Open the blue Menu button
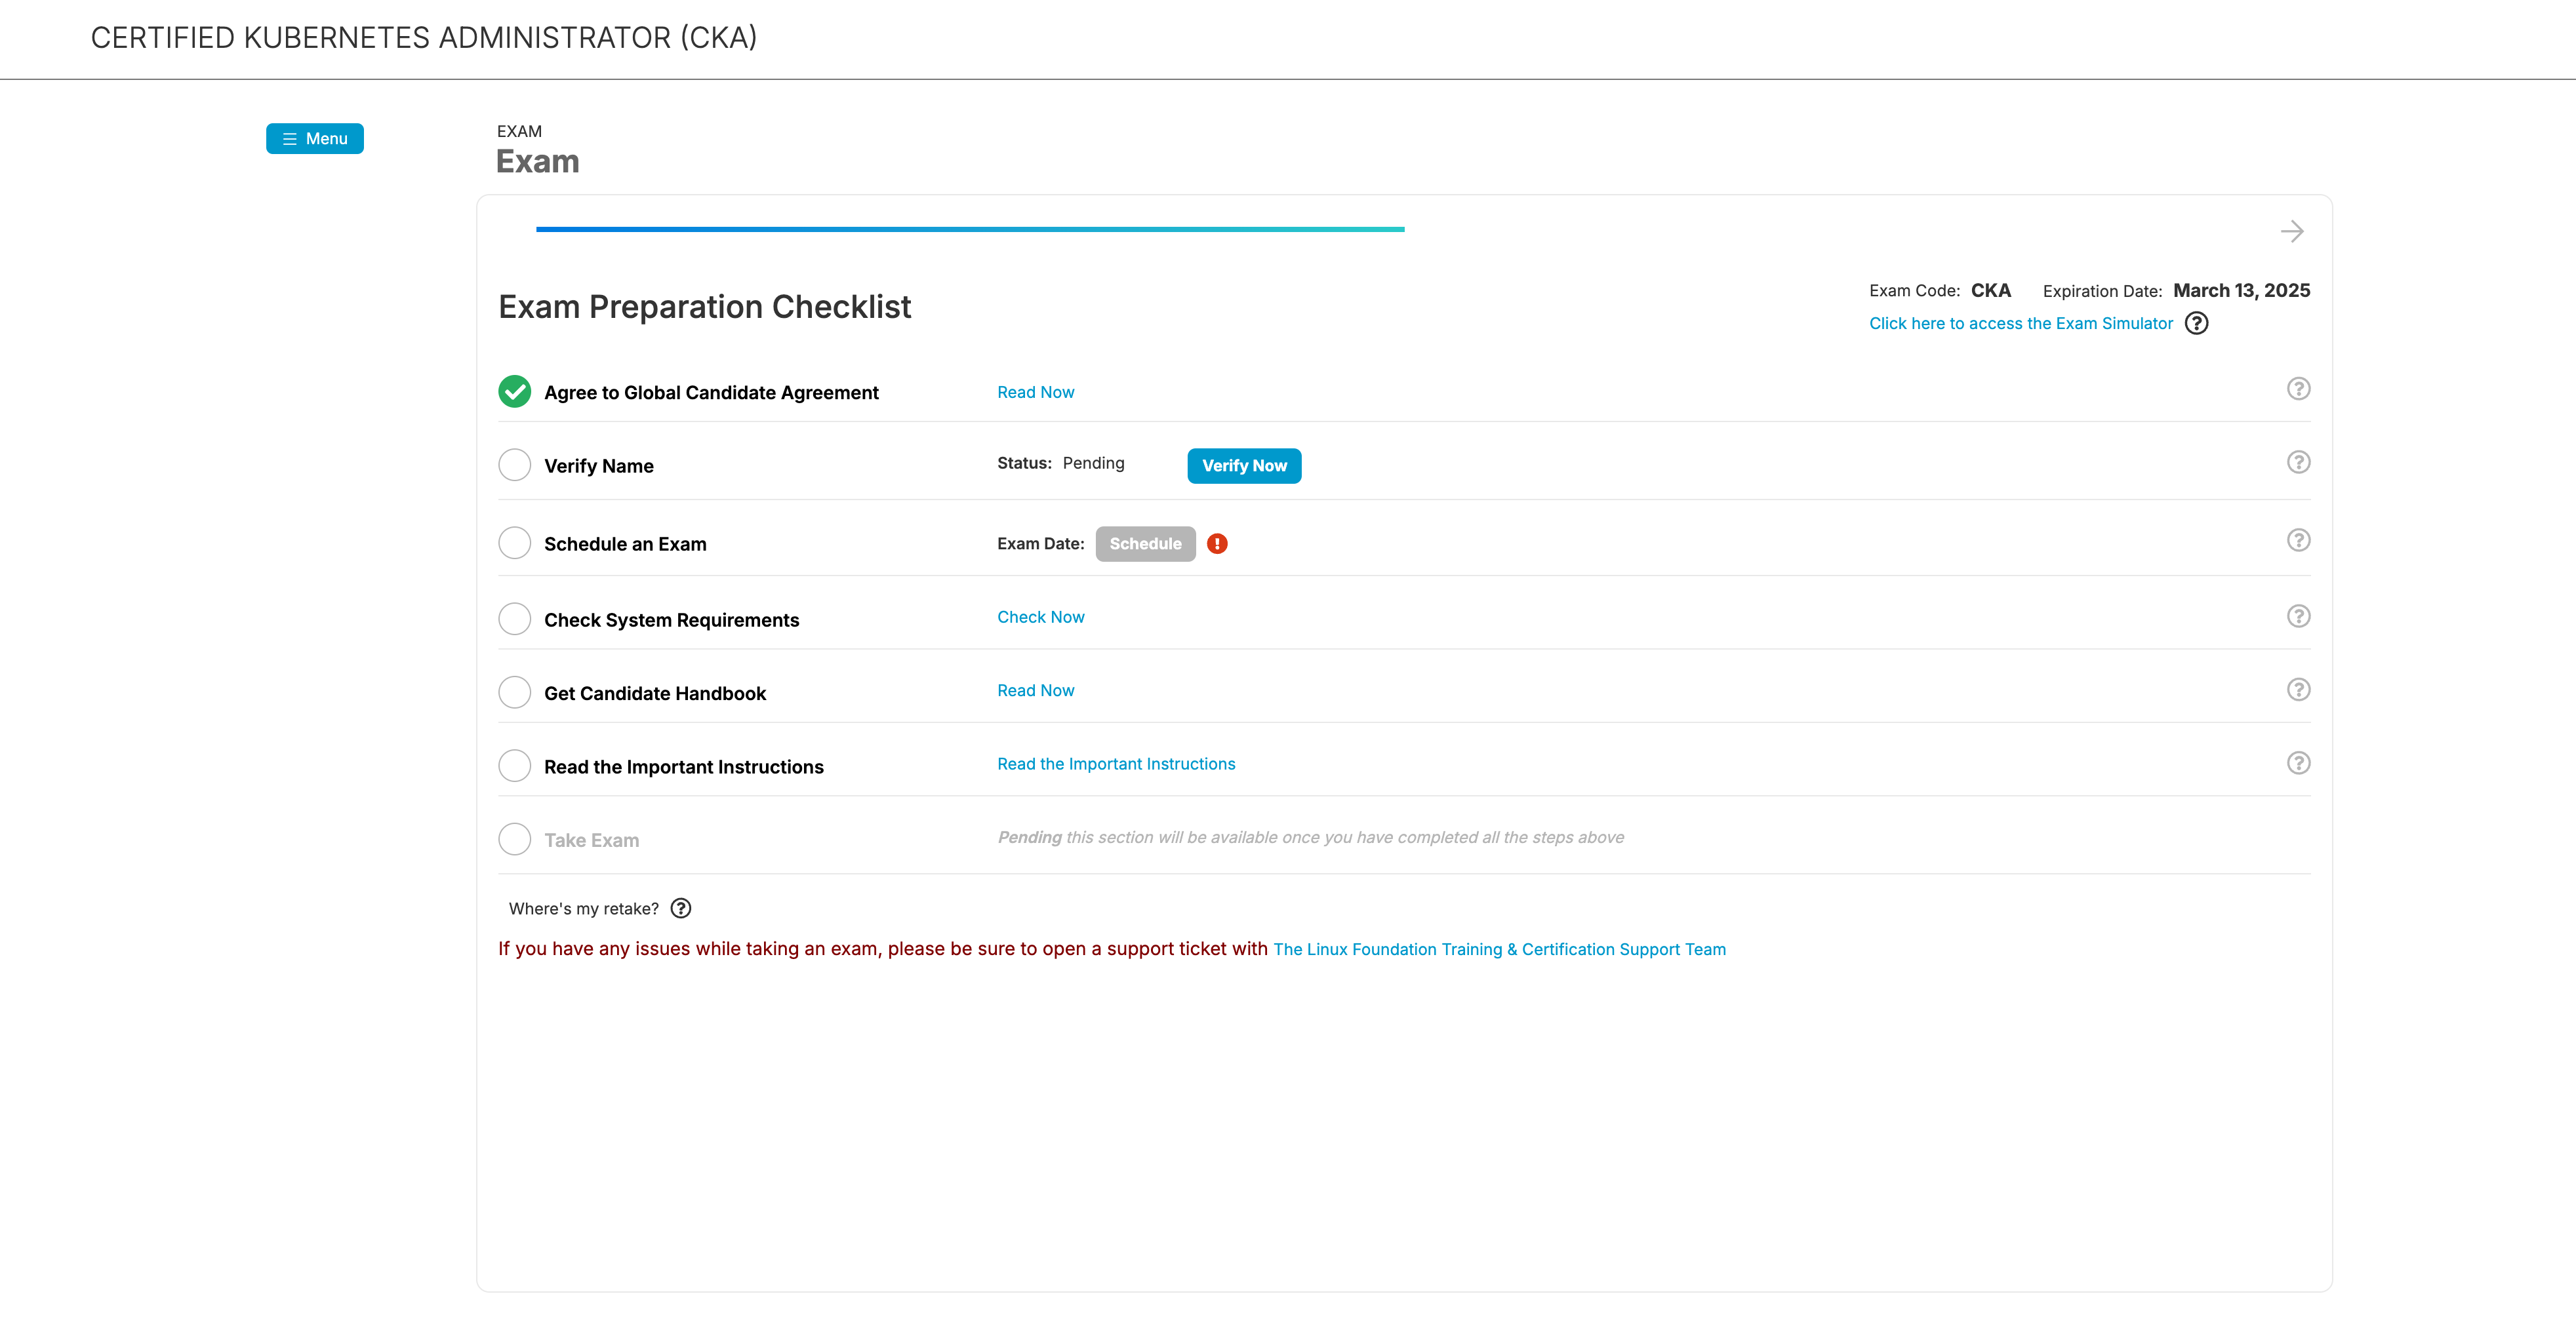The image size is (2576, 1332). coord(315,139)
